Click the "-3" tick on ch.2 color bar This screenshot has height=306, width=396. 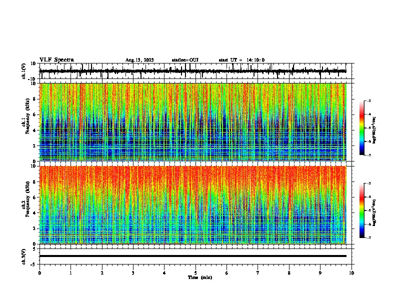(x=369, y=183)
